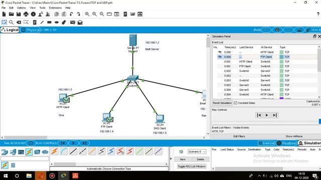This screenshot has height=180, width=321.
Task: Step back in simulation Play Controls
Action: pyautogui.click(x=259, y=115)
